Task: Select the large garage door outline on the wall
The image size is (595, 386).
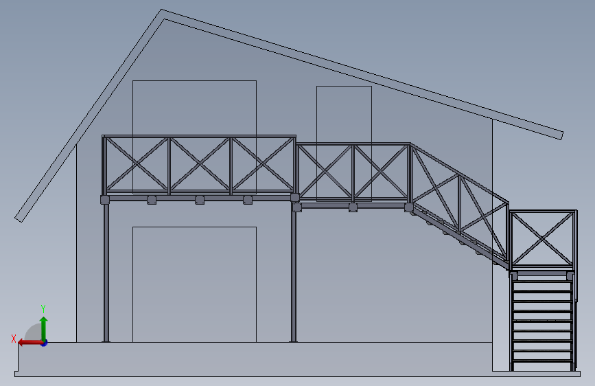Action: [194, 284]
